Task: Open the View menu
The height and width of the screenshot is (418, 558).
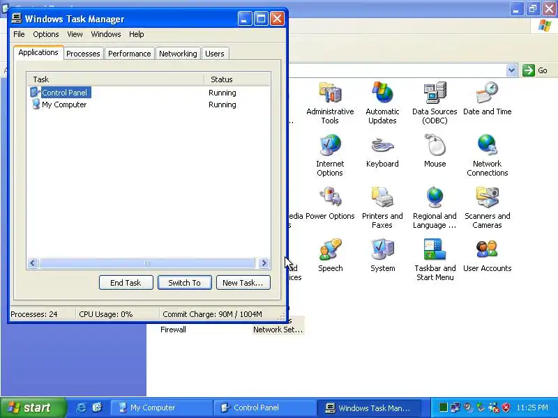Action: click(x=75, y=34)
